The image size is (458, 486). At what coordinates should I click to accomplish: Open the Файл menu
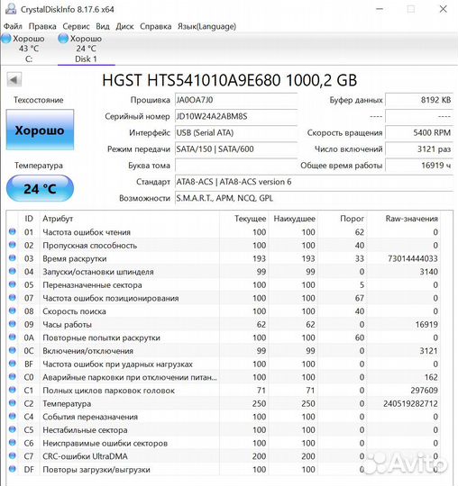point(13,26)
